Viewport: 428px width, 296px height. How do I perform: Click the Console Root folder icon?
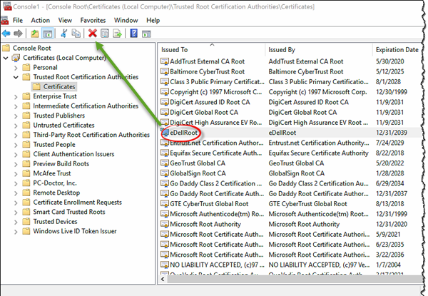pyautogui.click(x=6, y=49)
